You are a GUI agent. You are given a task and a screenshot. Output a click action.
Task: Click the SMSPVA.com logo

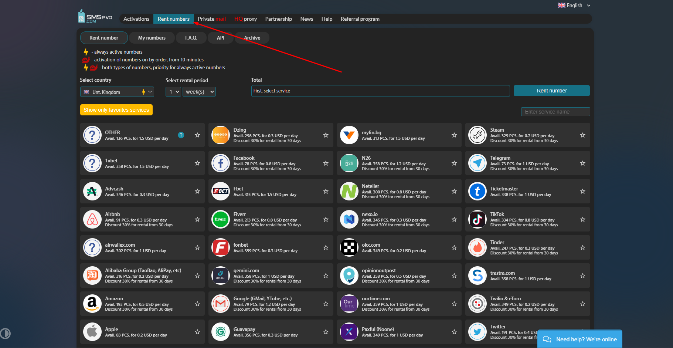95,17
